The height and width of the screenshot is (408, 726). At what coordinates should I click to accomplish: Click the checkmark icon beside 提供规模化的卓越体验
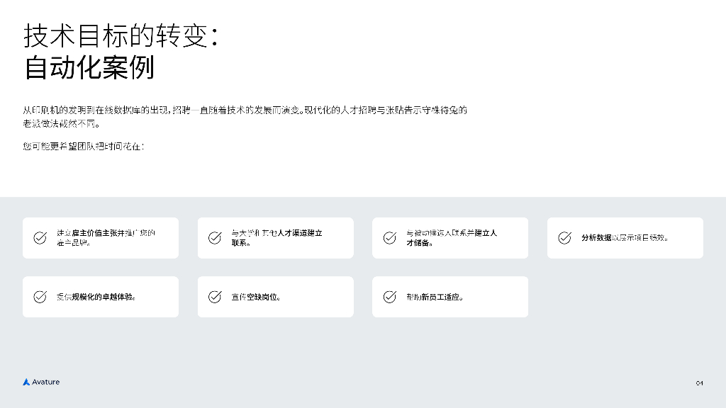[40, 297]
